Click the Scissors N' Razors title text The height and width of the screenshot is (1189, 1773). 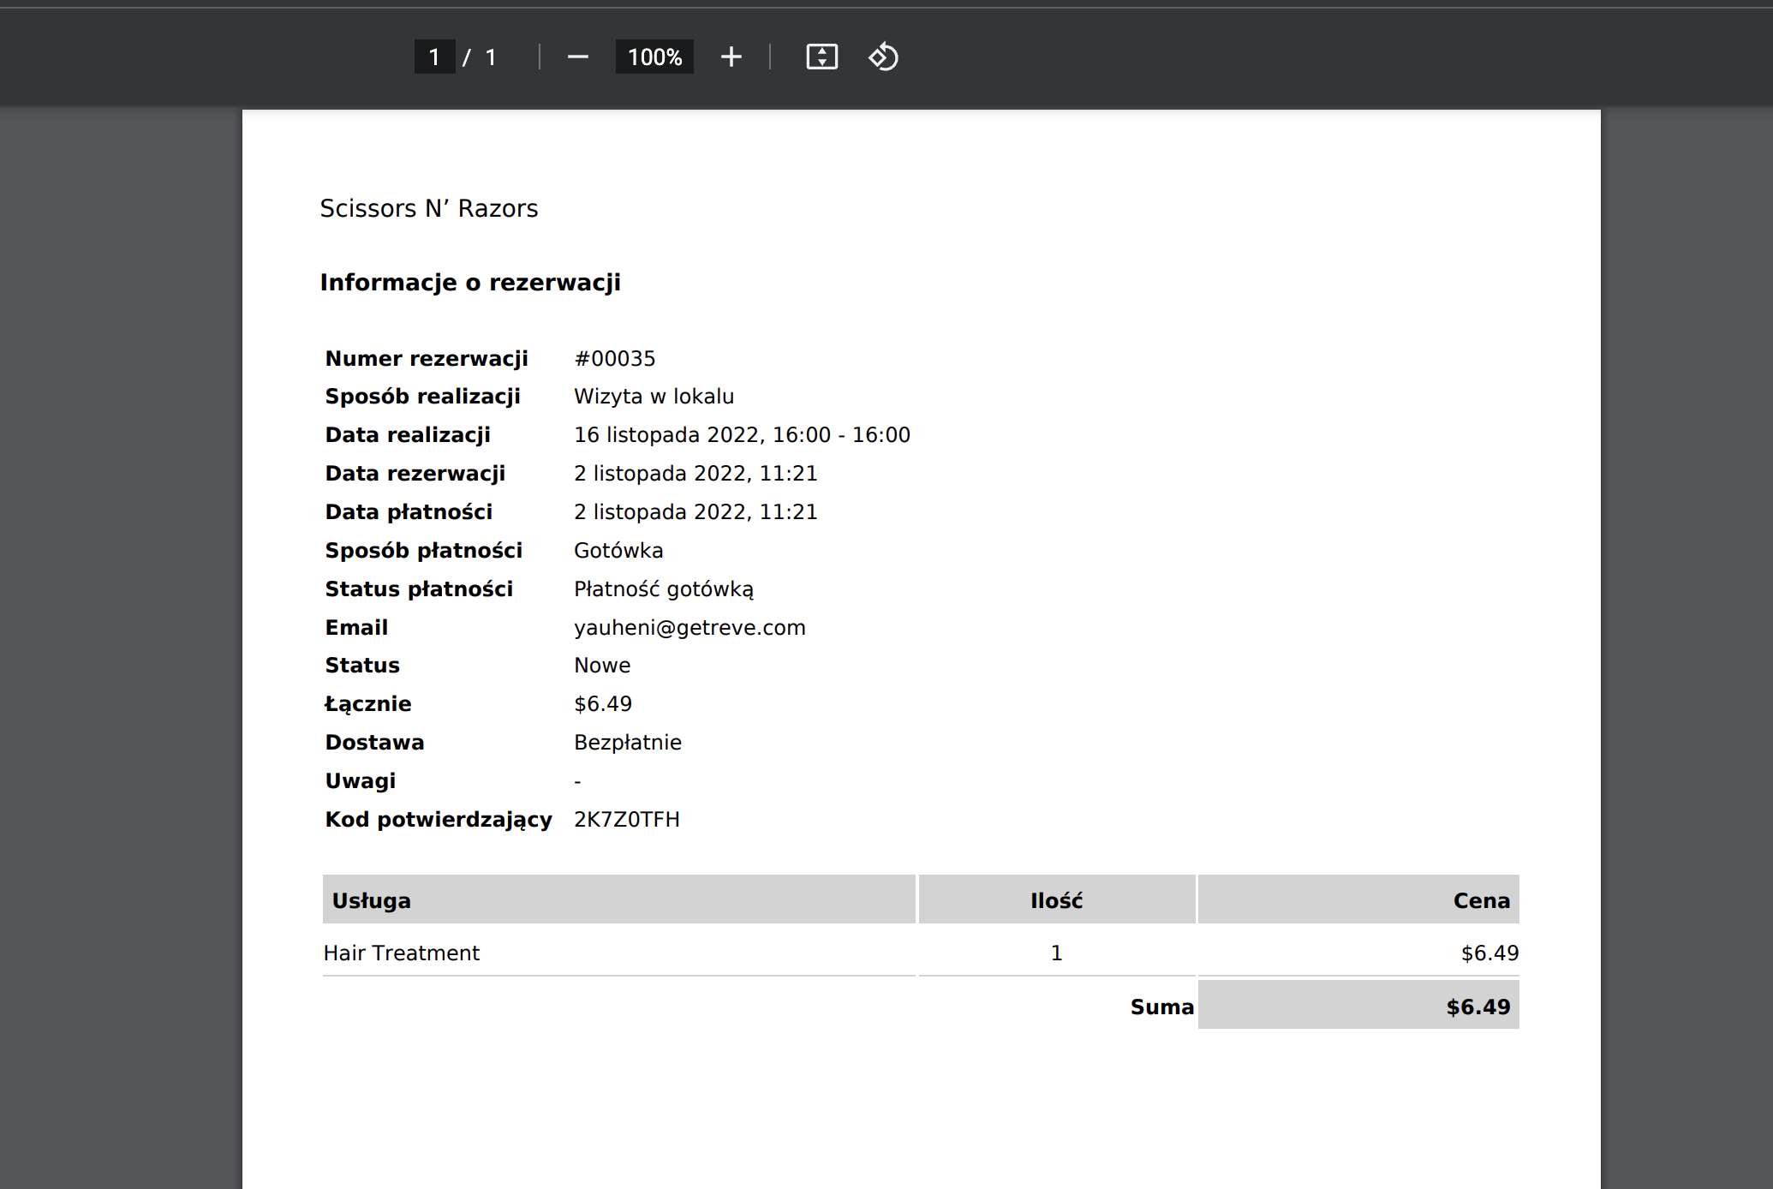428,208
